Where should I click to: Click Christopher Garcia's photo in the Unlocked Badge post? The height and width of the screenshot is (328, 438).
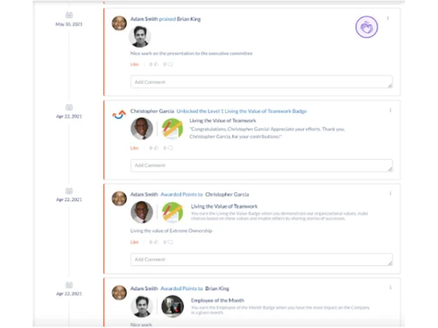142,129
